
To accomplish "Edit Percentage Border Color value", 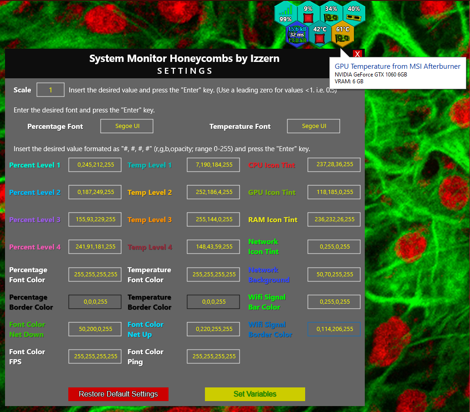I will click(95, 302).
